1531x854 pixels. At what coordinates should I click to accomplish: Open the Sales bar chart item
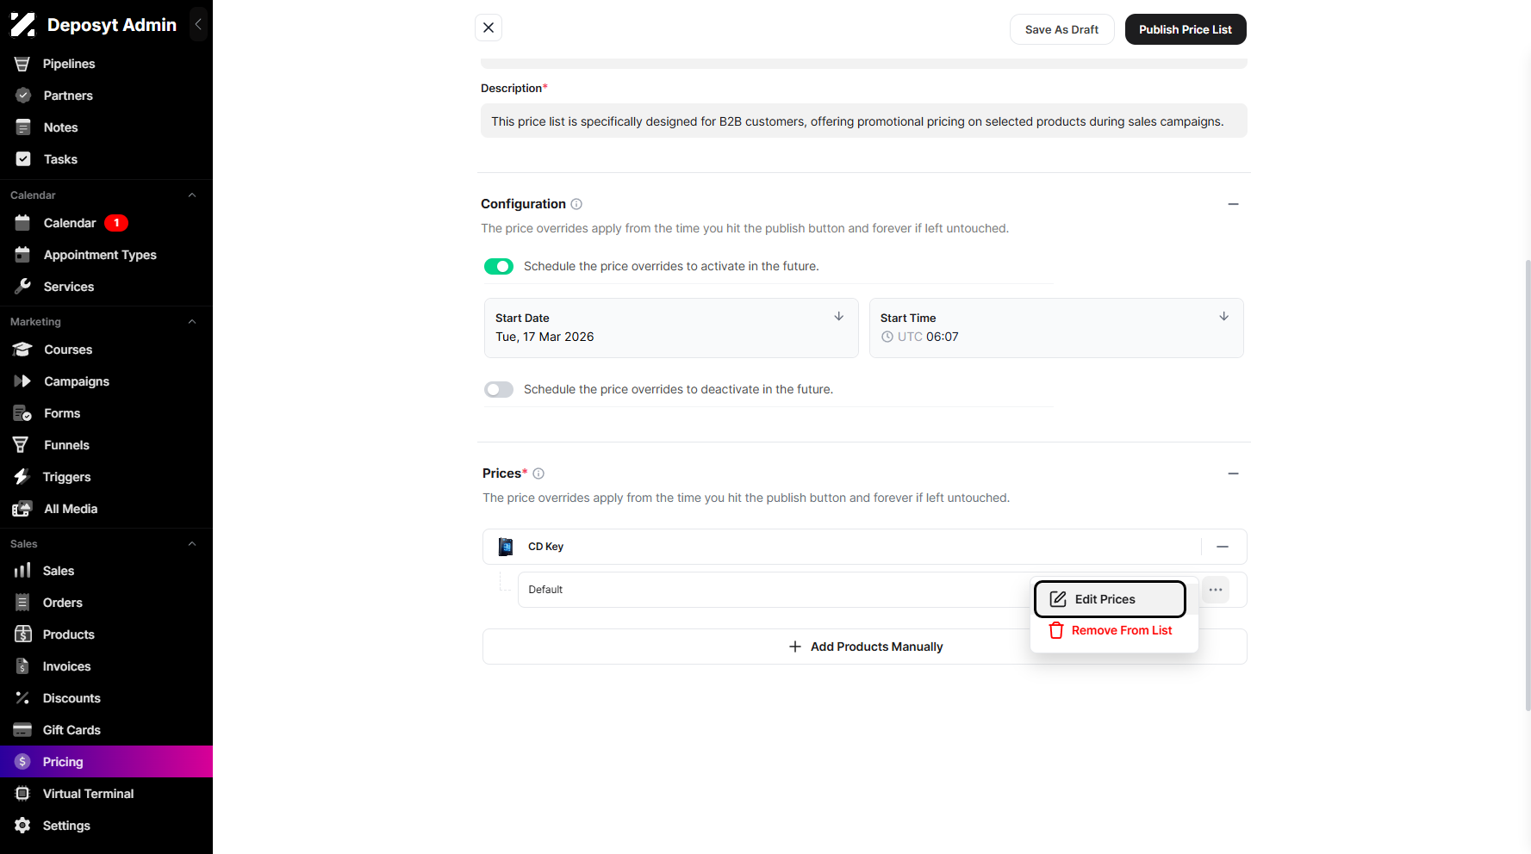point(22,571)
